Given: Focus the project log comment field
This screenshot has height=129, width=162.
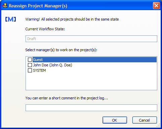Looking at the screenshot, I should tap(91, 108).
